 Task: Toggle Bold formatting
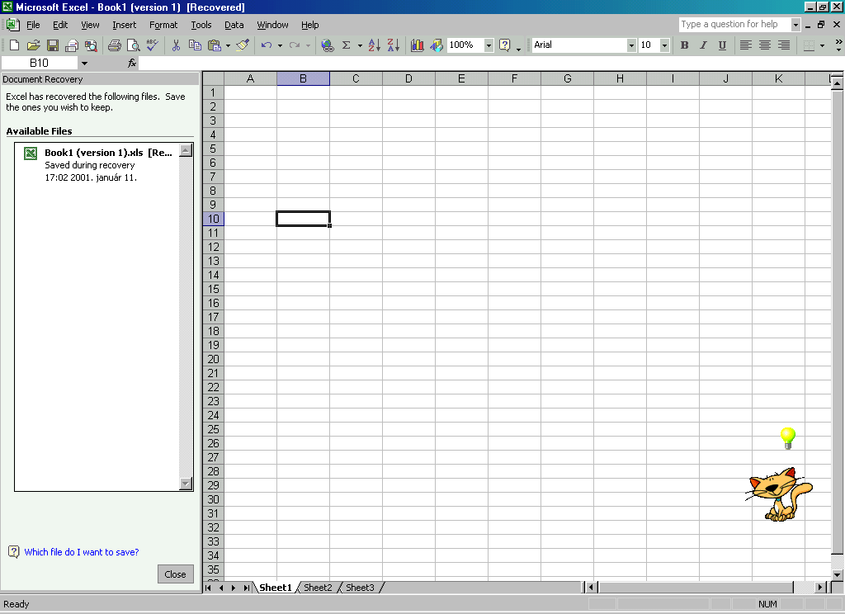(x=684, y=45)
